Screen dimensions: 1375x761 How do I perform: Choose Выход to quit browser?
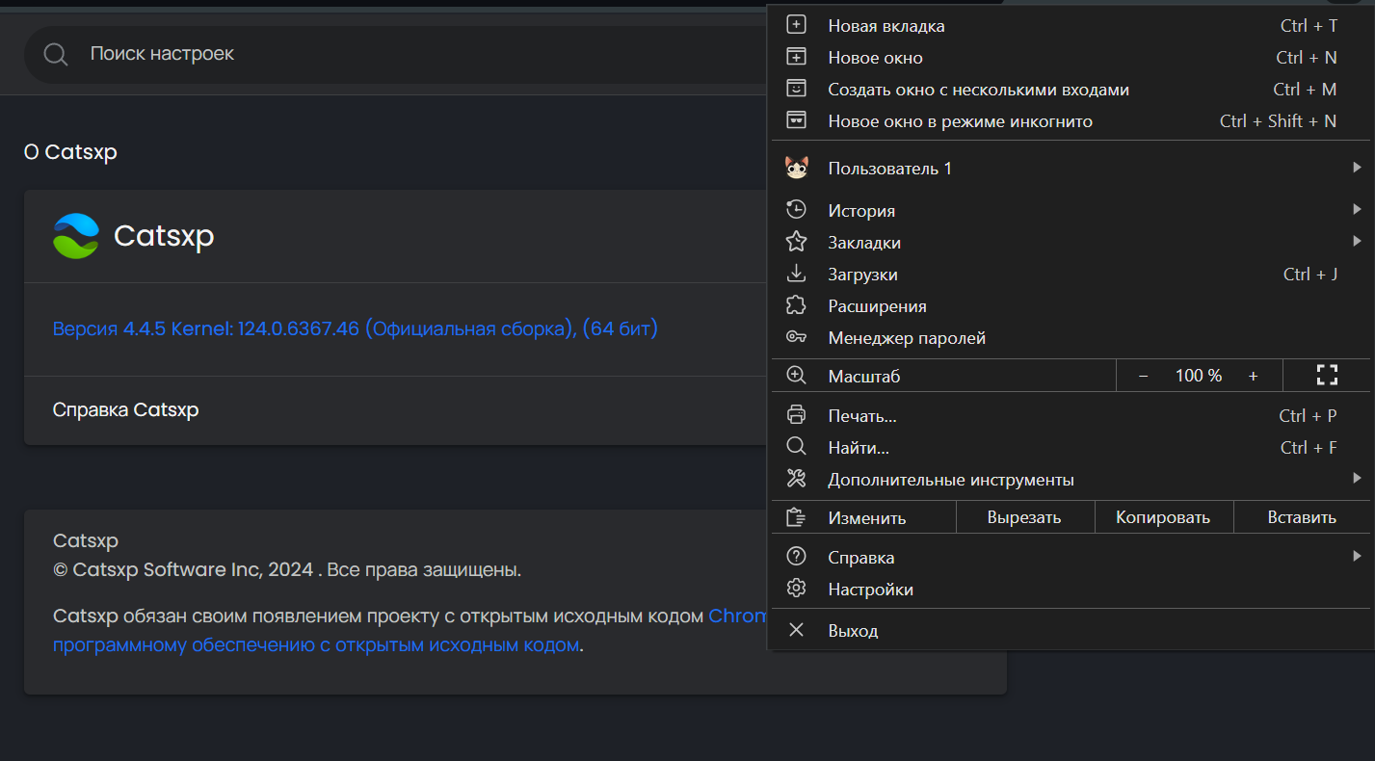click(x=1071, y=631)
